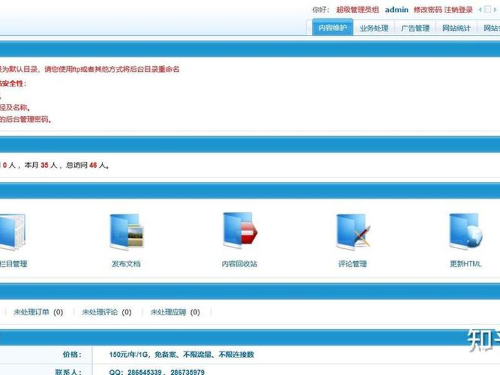Click the red warning about renaming the backend directory
The height and width of the screenshot is (375, 500).
[x=89, y=69]
